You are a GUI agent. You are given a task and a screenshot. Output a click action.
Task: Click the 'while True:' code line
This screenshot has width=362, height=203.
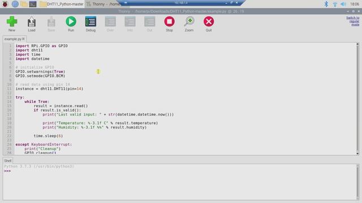37,101
